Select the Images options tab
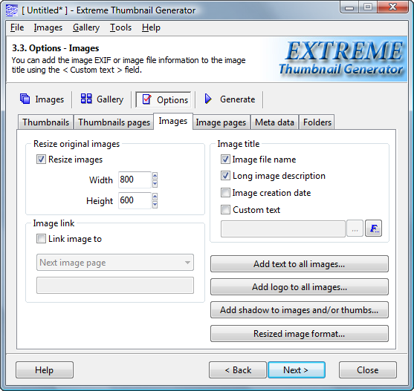This screenshot has height=391, width=414. click(x=173, y=121)
